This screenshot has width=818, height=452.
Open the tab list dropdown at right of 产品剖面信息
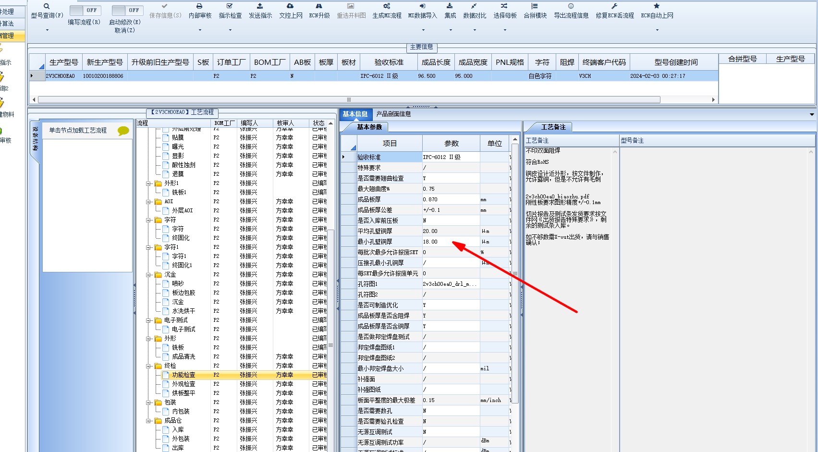pos(812,114)
